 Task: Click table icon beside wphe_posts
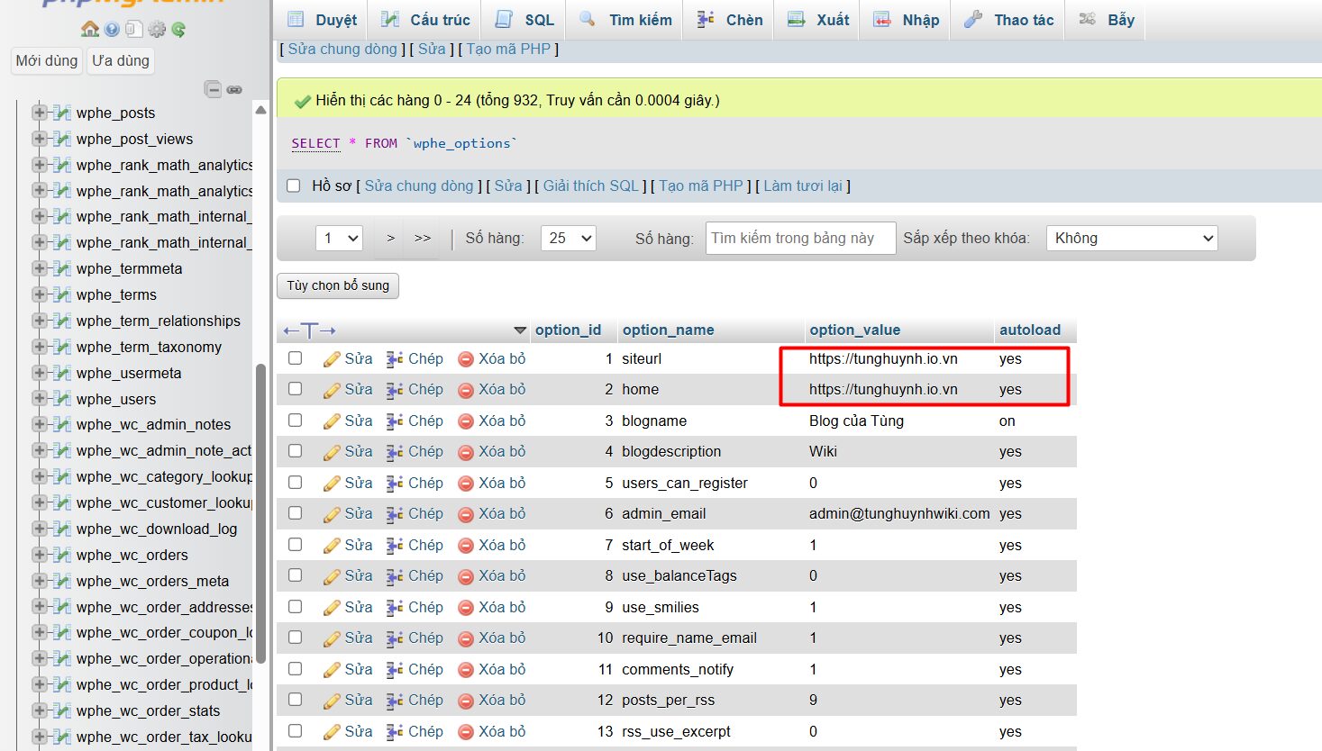pyautogui.click(x=62, y=113)
